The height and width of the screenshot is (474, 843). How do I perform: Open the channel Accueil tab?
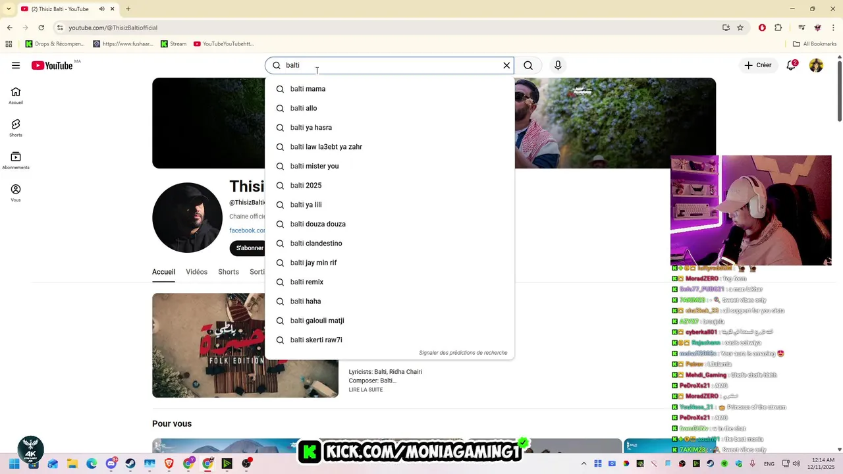(x=163, y=272)
